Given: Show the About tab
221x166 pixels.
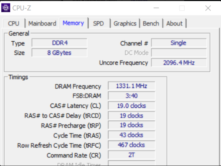Looking at the screenshot, I should coord(174,23).
